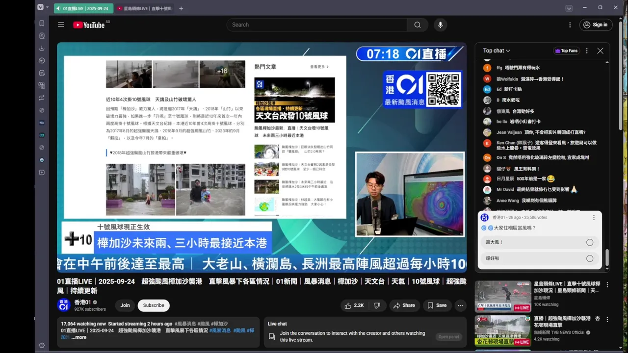Viewport: 628px width, 353px height.
Task: Click 無綫新聞 TVB NEWS Official channel name
Action: [559, 332]
